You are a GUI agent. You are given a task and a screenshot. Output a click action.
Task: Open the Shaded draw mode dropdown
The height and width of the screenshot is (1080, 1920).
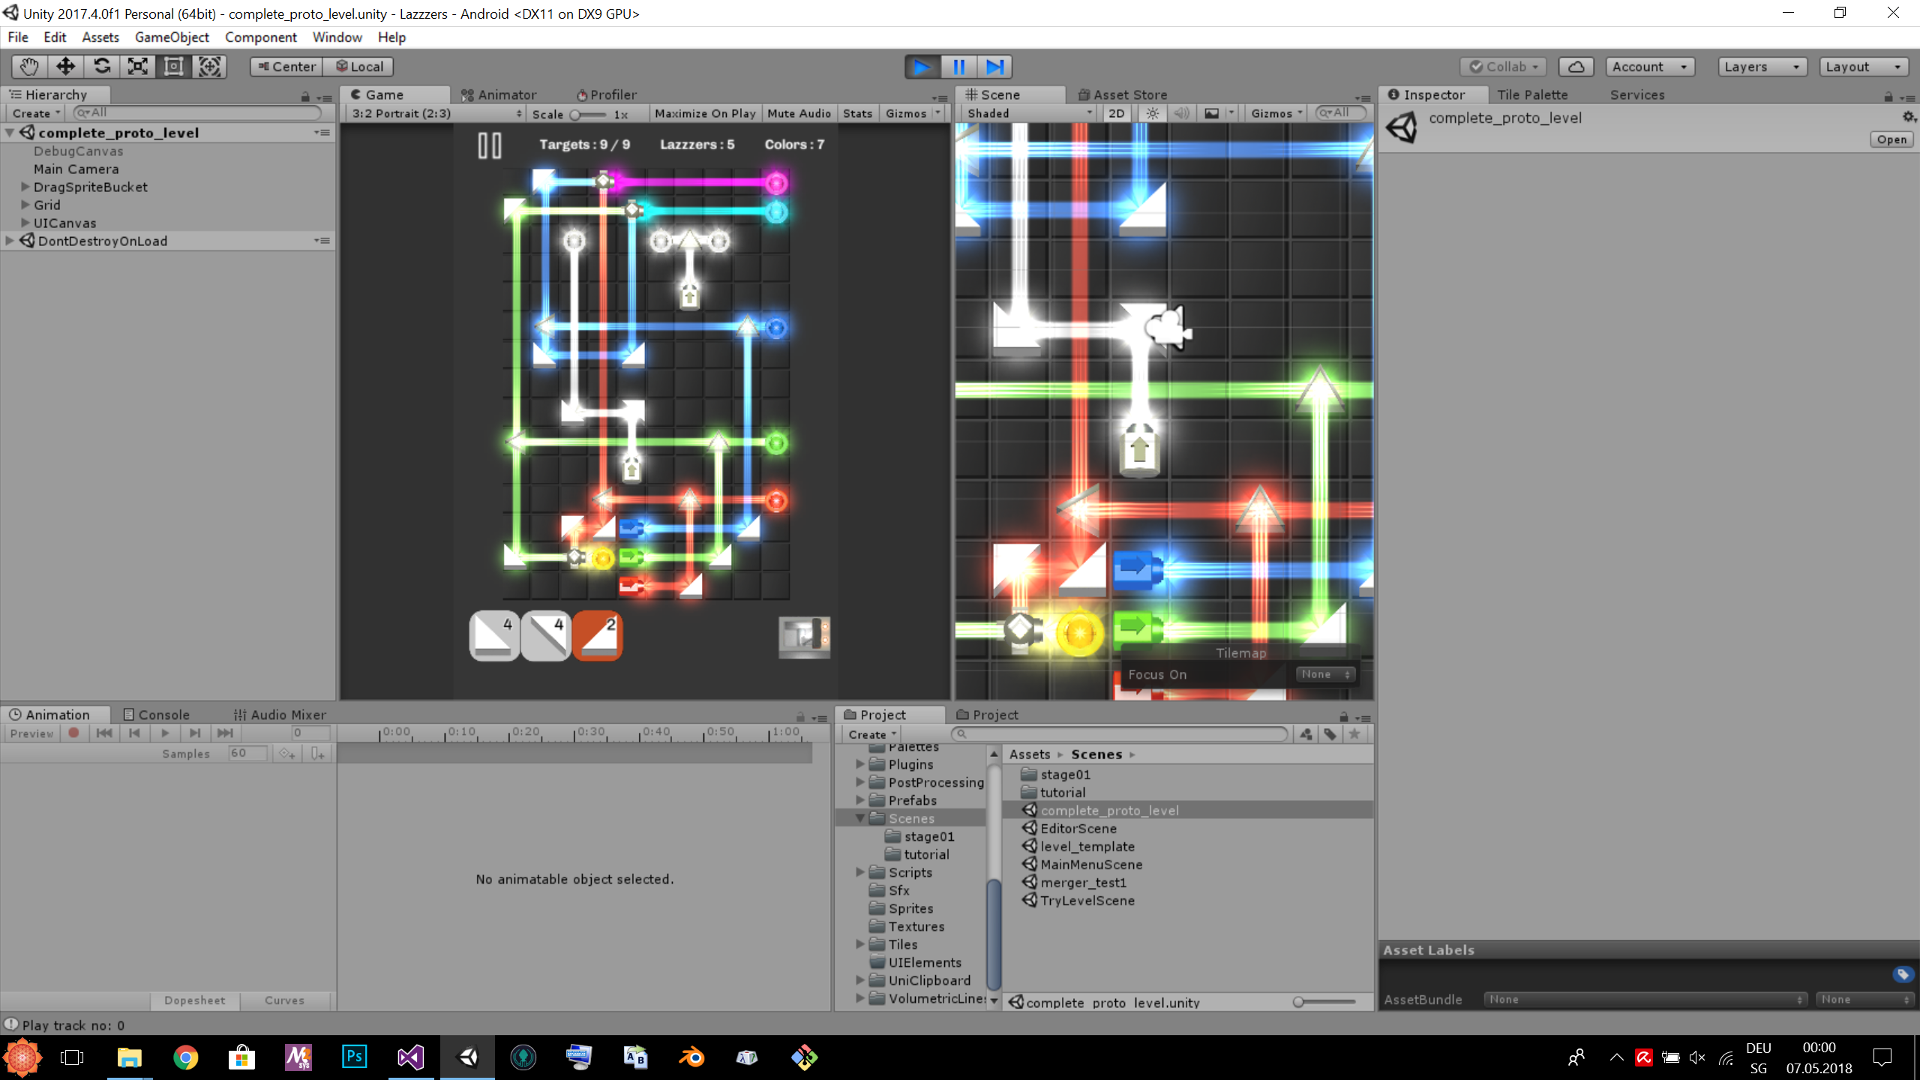(x=1028, y=113)
